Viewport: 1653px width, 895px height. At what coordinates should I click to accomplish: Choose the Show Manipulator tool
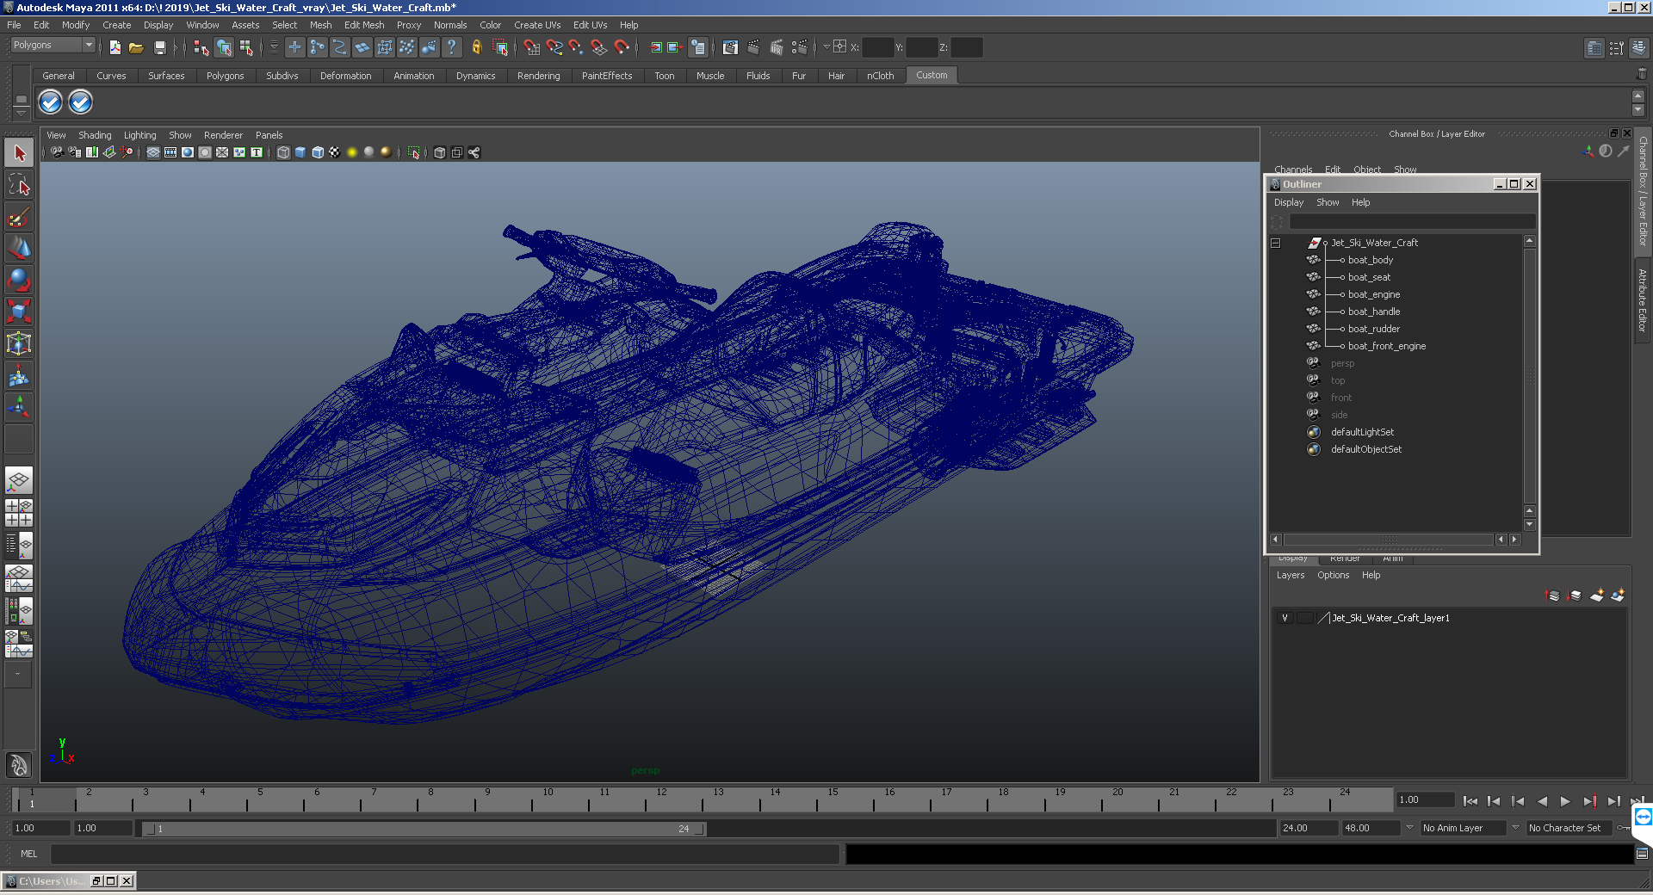point(19,406)
